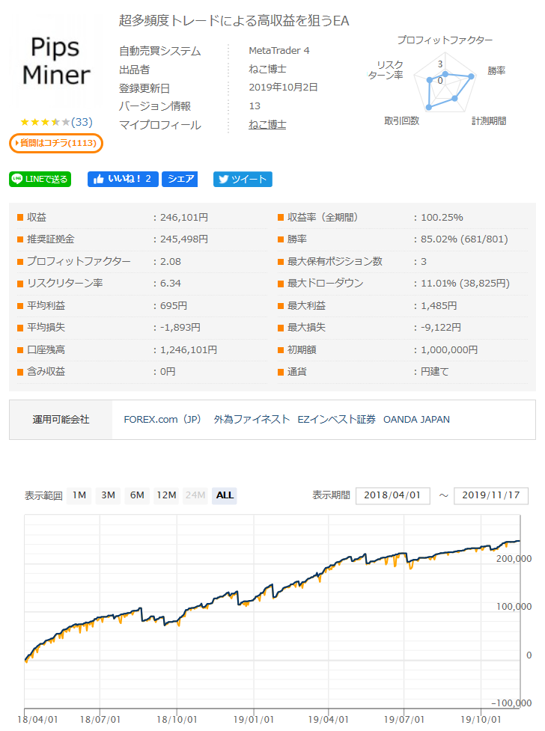The width and height of the screenshot is (545, 731).
Task: Click the start date field 2018/04/01
Action: [x=392, y=495]
